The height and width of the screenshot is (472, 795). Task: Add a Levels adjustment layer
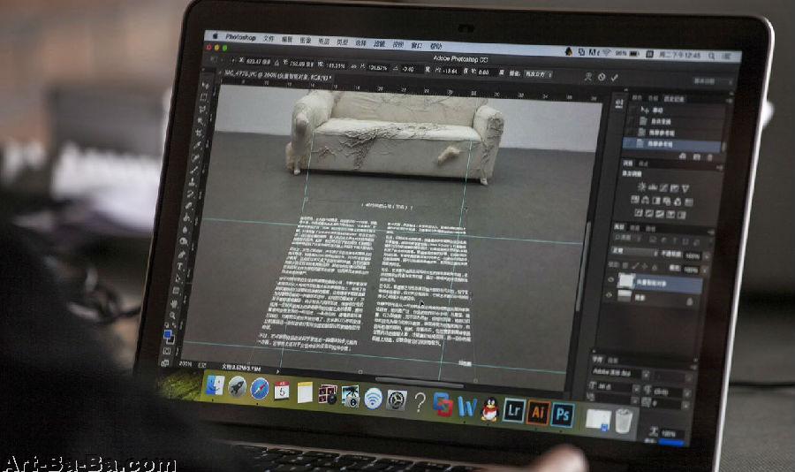[653, 187]
